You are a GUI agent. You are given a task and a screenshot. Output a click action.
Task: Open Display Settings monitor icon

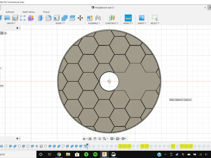tap(112, 139)
